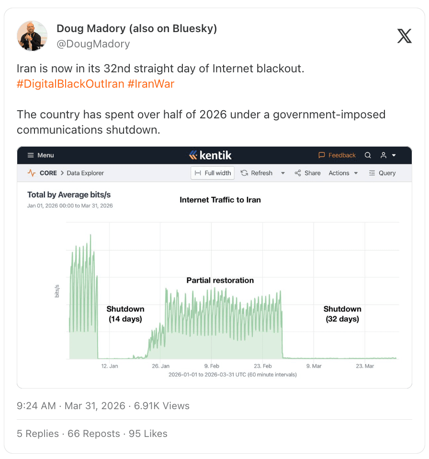Screen dimensions: 429x459
Task: Click the @DougMadory handle
Action: [93, 44]
